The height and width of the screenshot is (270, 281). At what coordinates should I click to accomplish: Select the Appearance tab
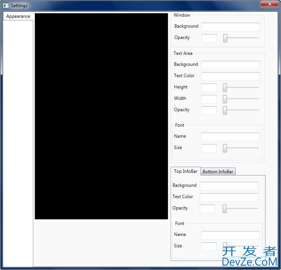click(x=18, y=16)
